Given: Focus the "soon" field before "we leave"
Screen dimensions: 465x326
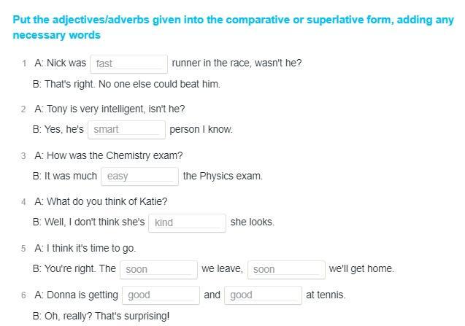Looking at the screenshot, I should (158, 269).
